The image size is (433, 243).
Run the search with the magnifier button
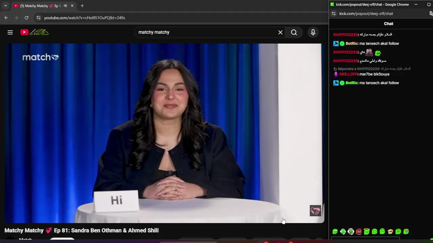point(294,32)
